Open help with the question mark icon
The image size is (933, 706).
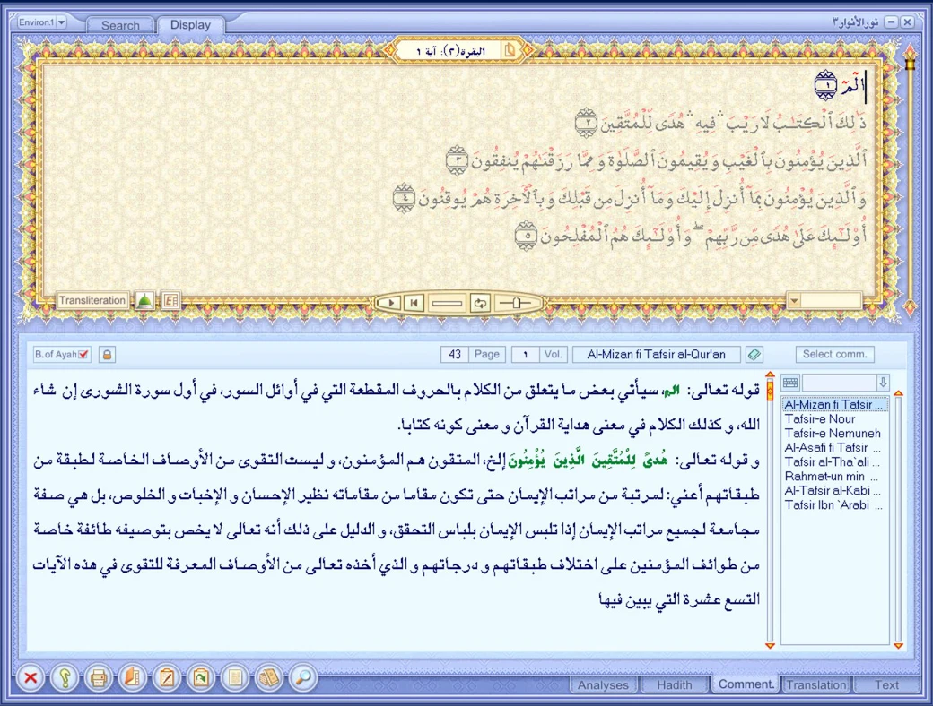[65, 678]
